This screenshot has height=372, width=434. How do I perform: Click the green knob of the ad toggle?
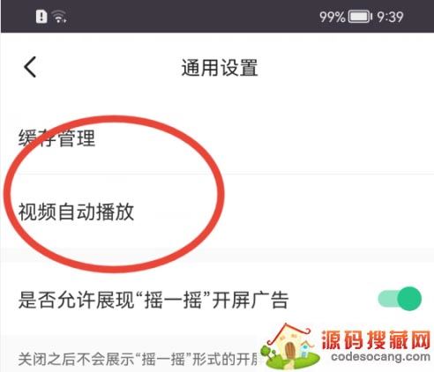pyautogui.click(x=409, y=299)
